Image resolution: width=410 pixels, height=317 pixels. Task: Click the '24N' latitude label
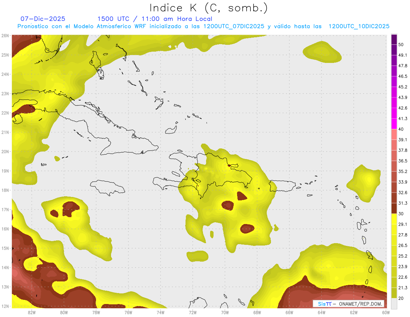(x=5, y=74)
